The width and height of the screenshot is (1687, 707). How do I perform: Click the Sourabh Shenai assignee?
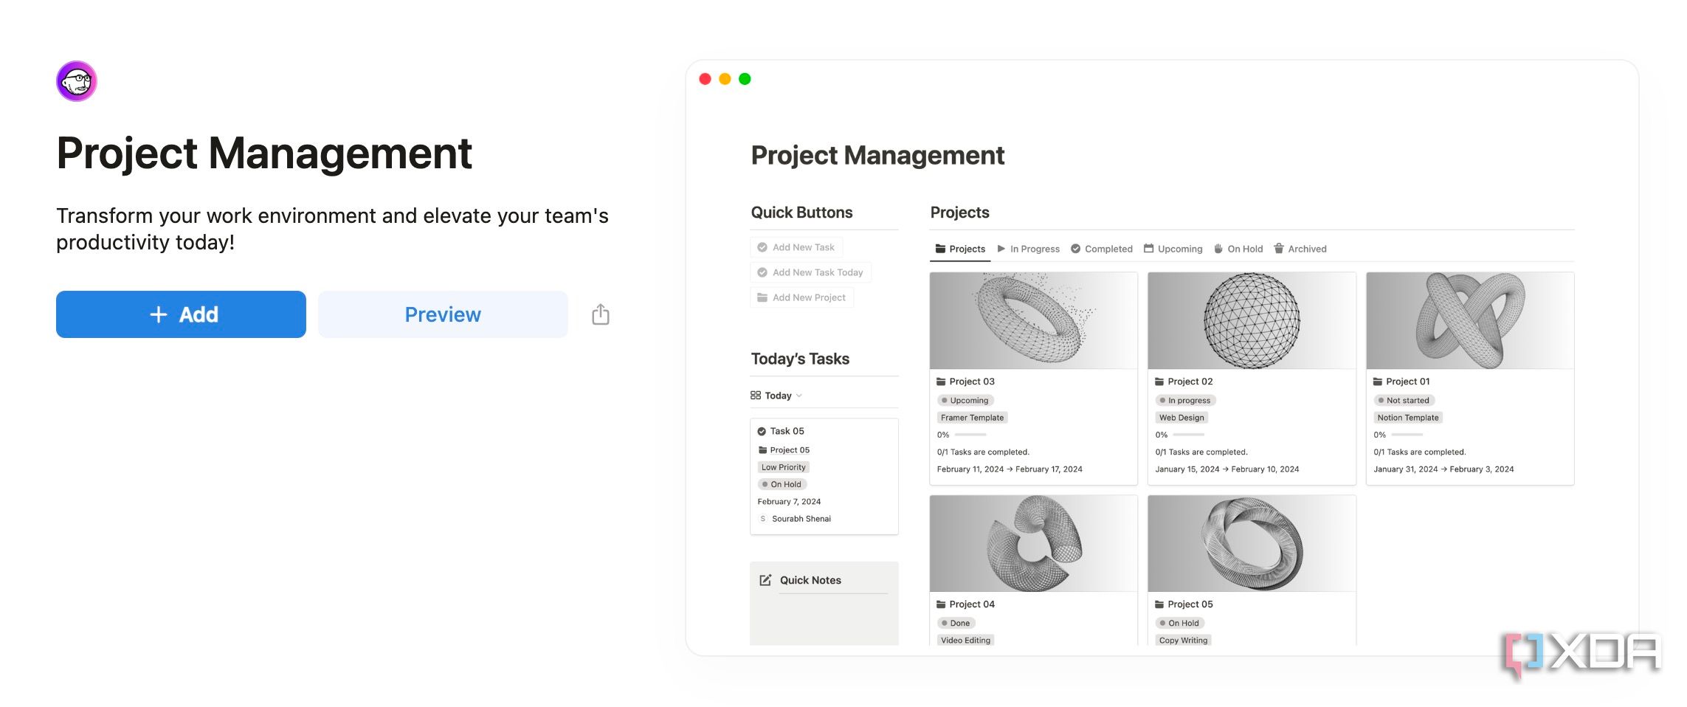click(x=794, y=519)
